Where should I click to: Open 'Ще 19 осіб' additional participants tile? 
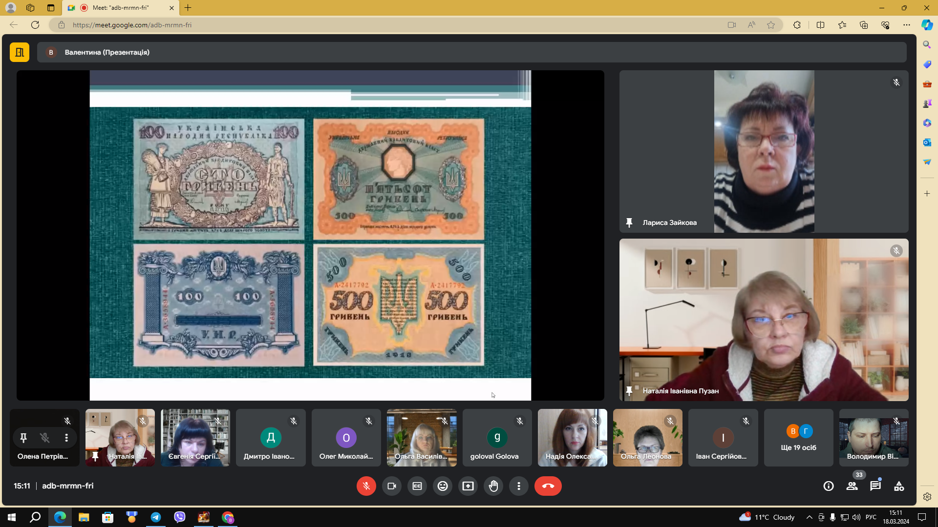[799, 438]
